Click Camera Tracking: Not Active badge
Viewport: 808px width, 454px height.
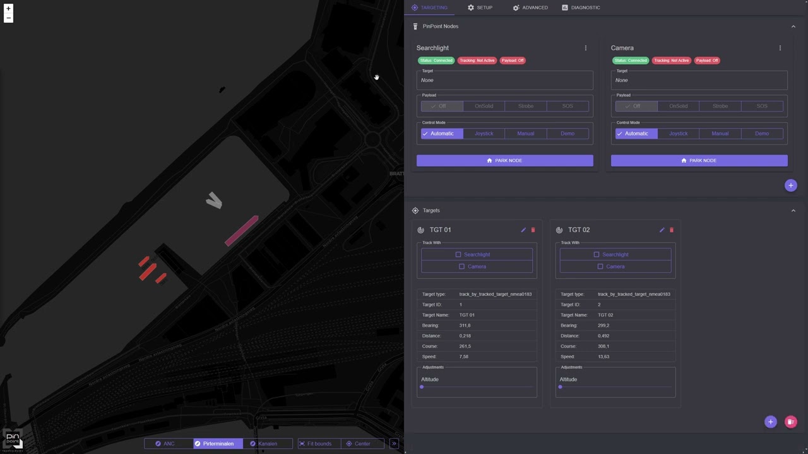tap(671, 61)
